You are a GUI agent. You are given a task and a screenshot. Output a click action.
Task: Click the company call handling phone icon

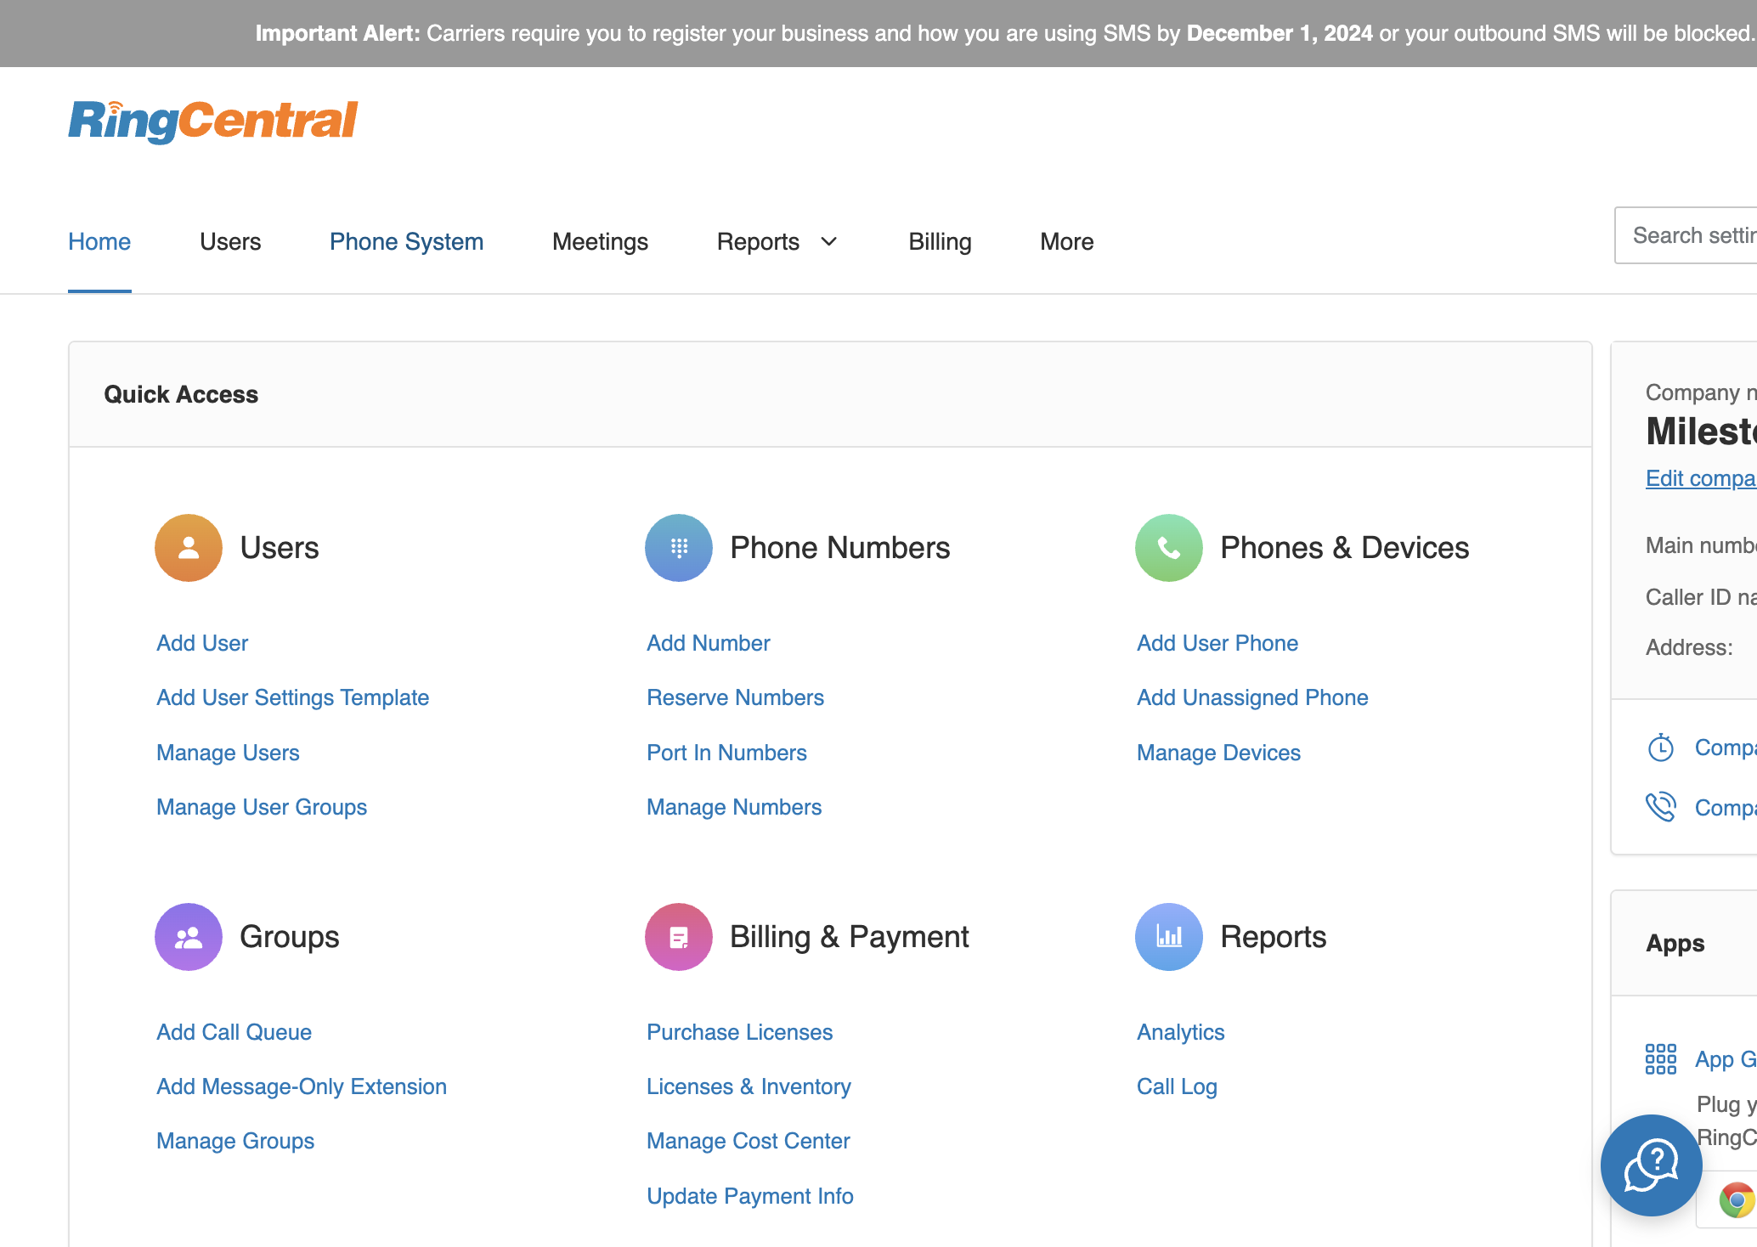pos(1661,807)
